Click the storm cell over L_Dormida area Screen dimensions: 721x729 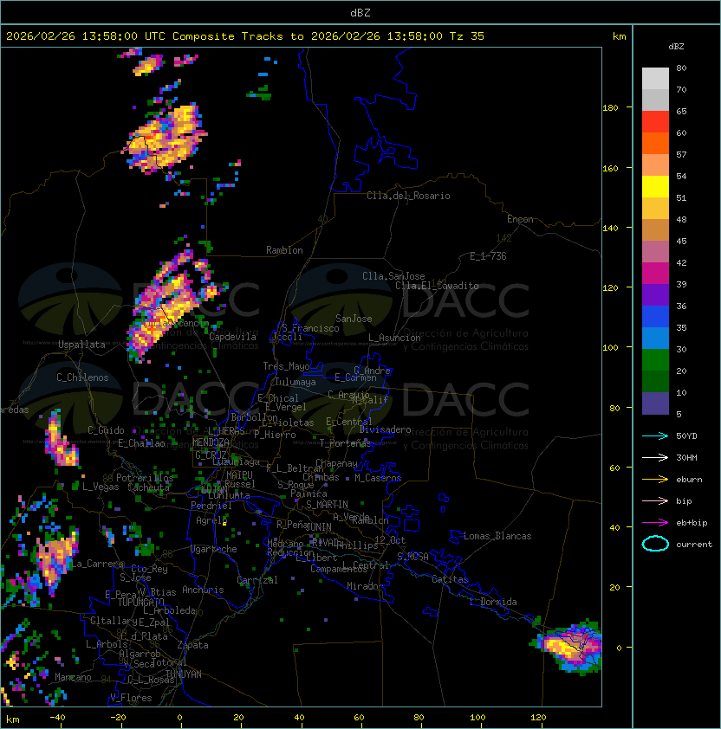point(568,646)
